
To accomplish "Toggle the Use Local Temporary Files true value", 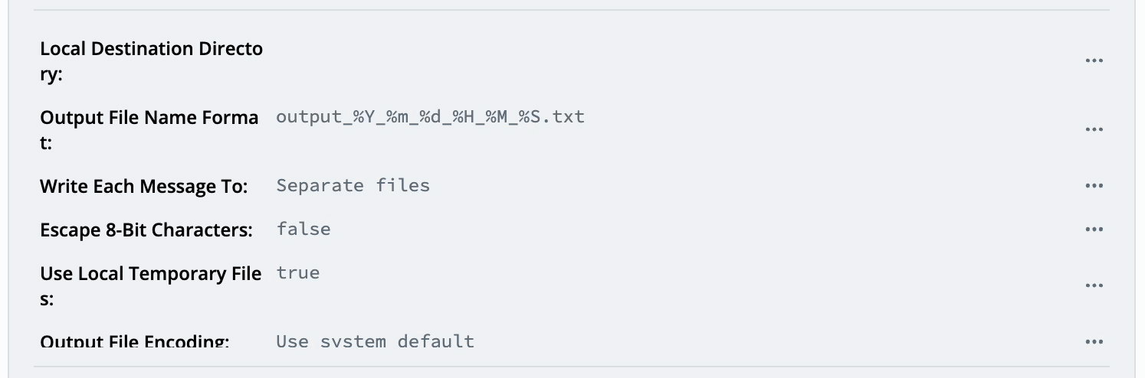I will point(298,273).
